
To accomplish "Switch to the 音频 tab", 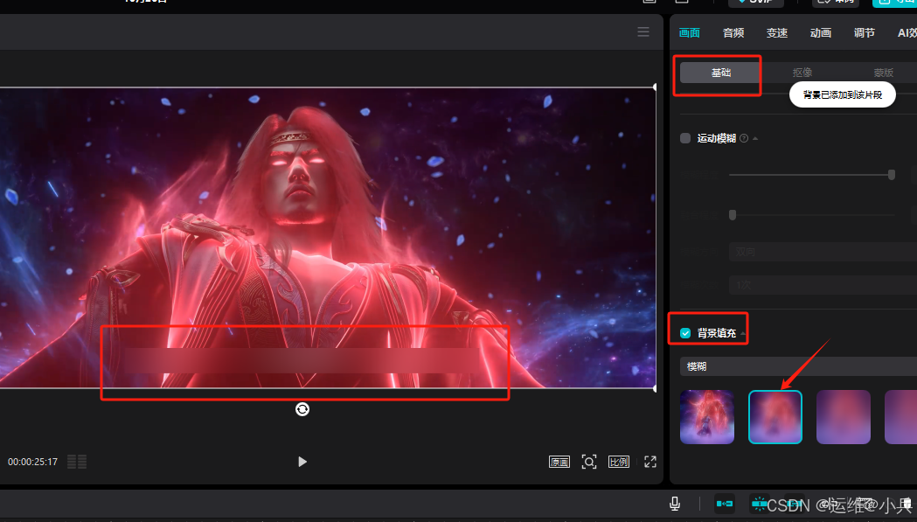I will (x=733, y=32).
